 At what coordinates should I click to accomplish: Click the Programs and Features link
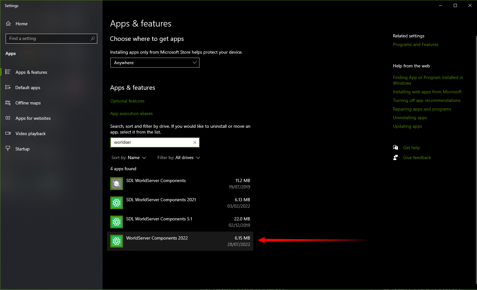[x=415, y=44]
